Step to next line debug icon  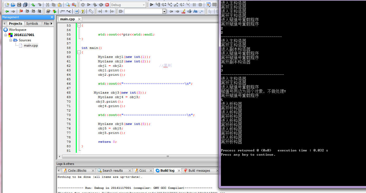164,5
